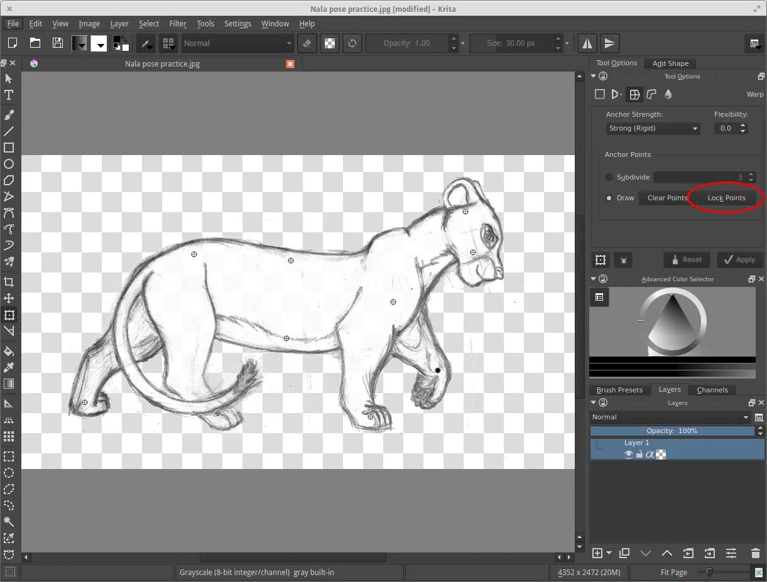Switch to Cage transform mode
The width and height of the screenshot is (767, 582).
tap(651, 94)
